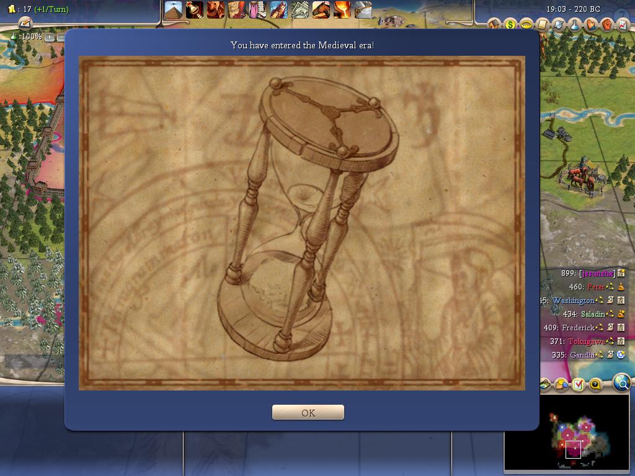Open the Religion Advisor praying hands icon

pos(590,25)
